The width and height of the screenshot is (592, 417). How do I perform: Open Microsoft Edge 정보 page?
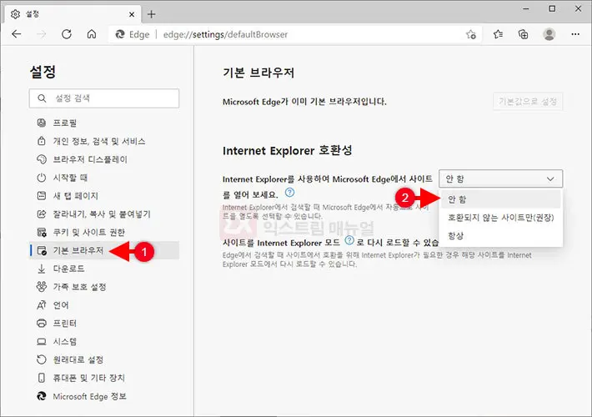click(x=104, y=396)
